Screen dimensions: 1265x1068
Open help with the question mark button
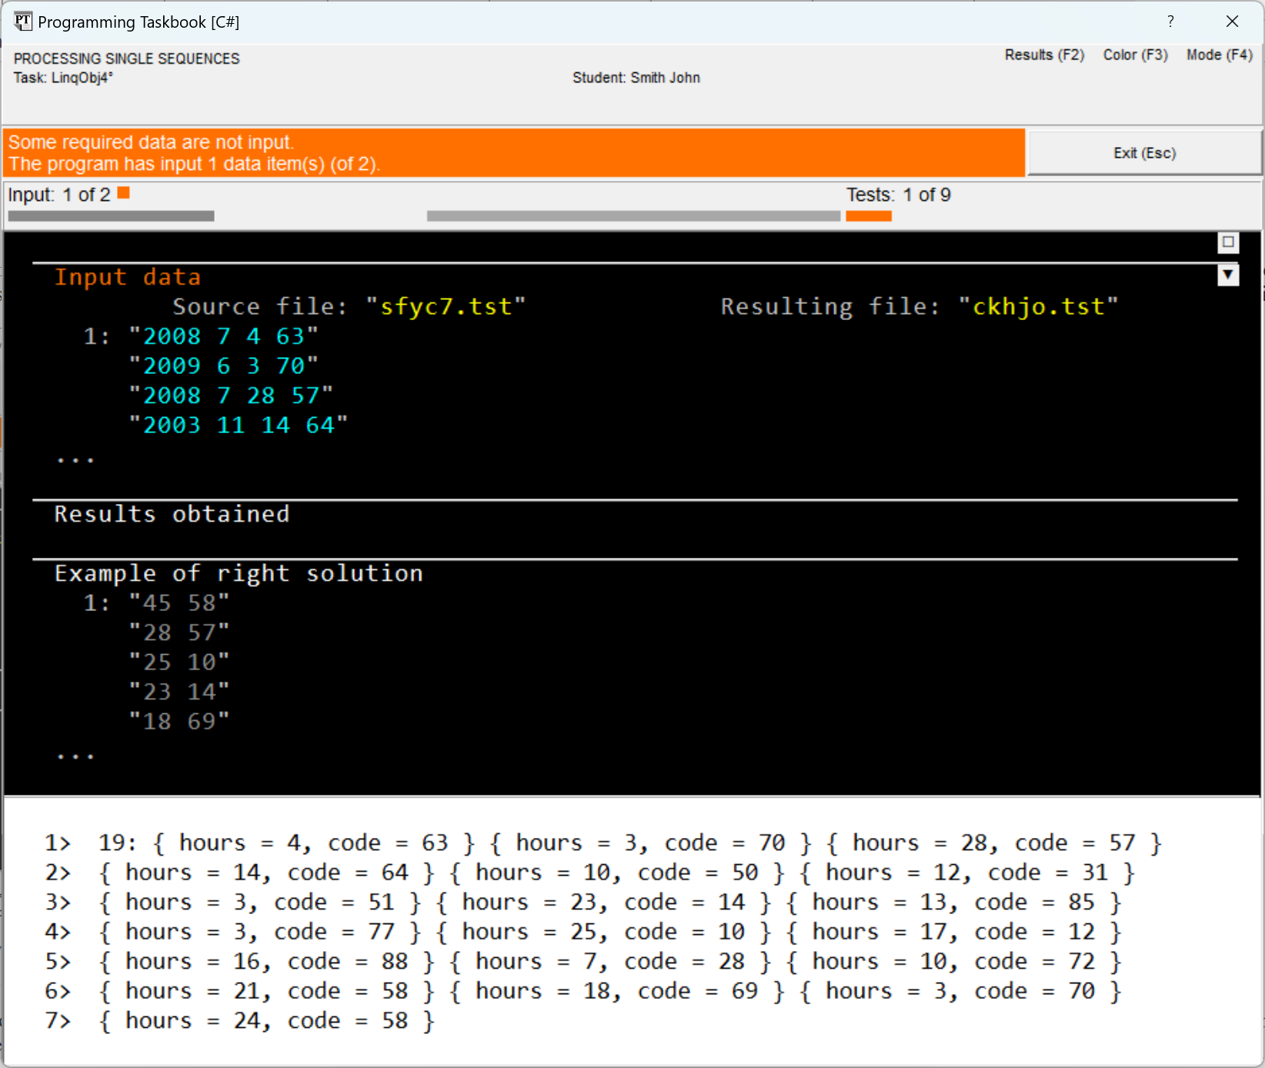coord(1170,22)
